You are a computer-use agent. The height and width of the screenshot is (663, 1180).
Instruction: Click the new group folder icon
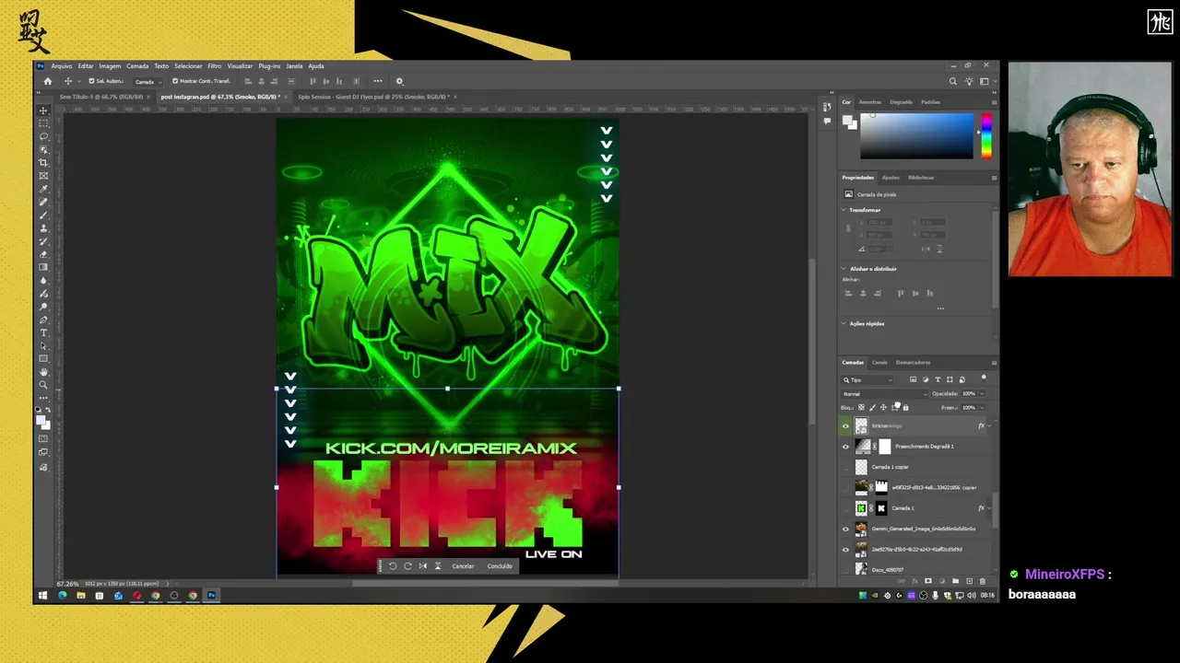tap(955, 581)
